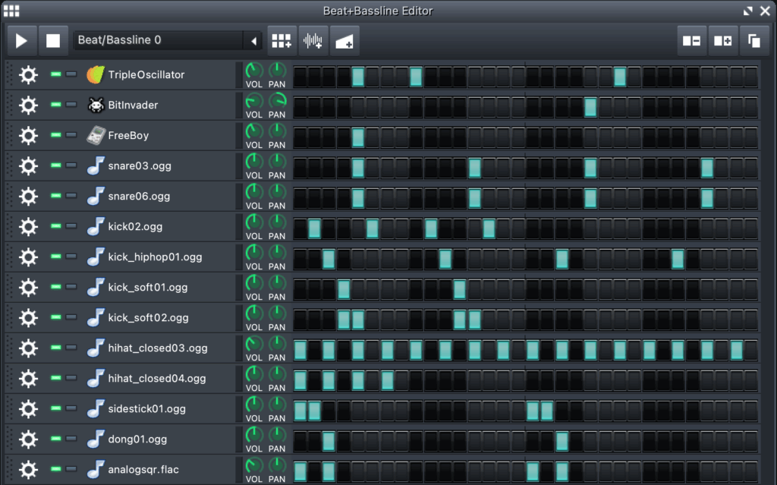Stop playback with the Stop button
Screen dimensions: 777x485
coord(53,40)
